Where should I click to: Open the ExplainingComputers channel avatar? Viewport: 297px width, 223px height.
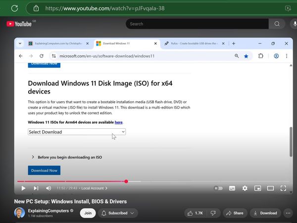pyautogui.click(x=19, y=213)
